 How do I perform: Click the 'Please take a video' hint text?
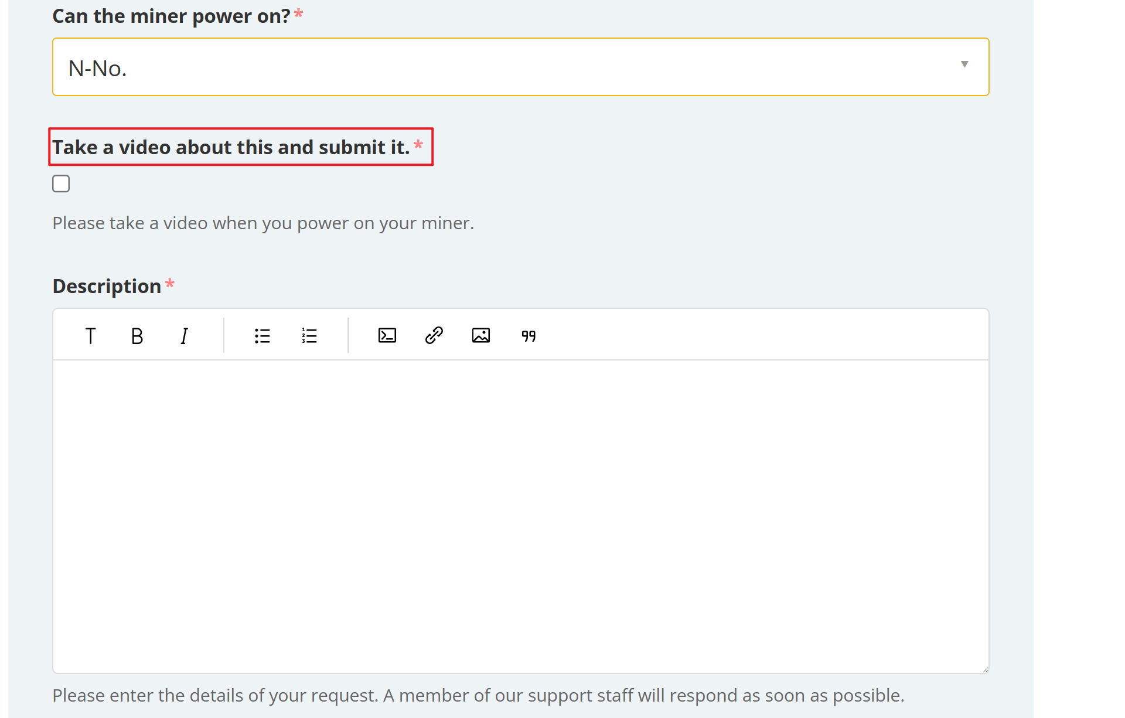(x=263, y=223)
